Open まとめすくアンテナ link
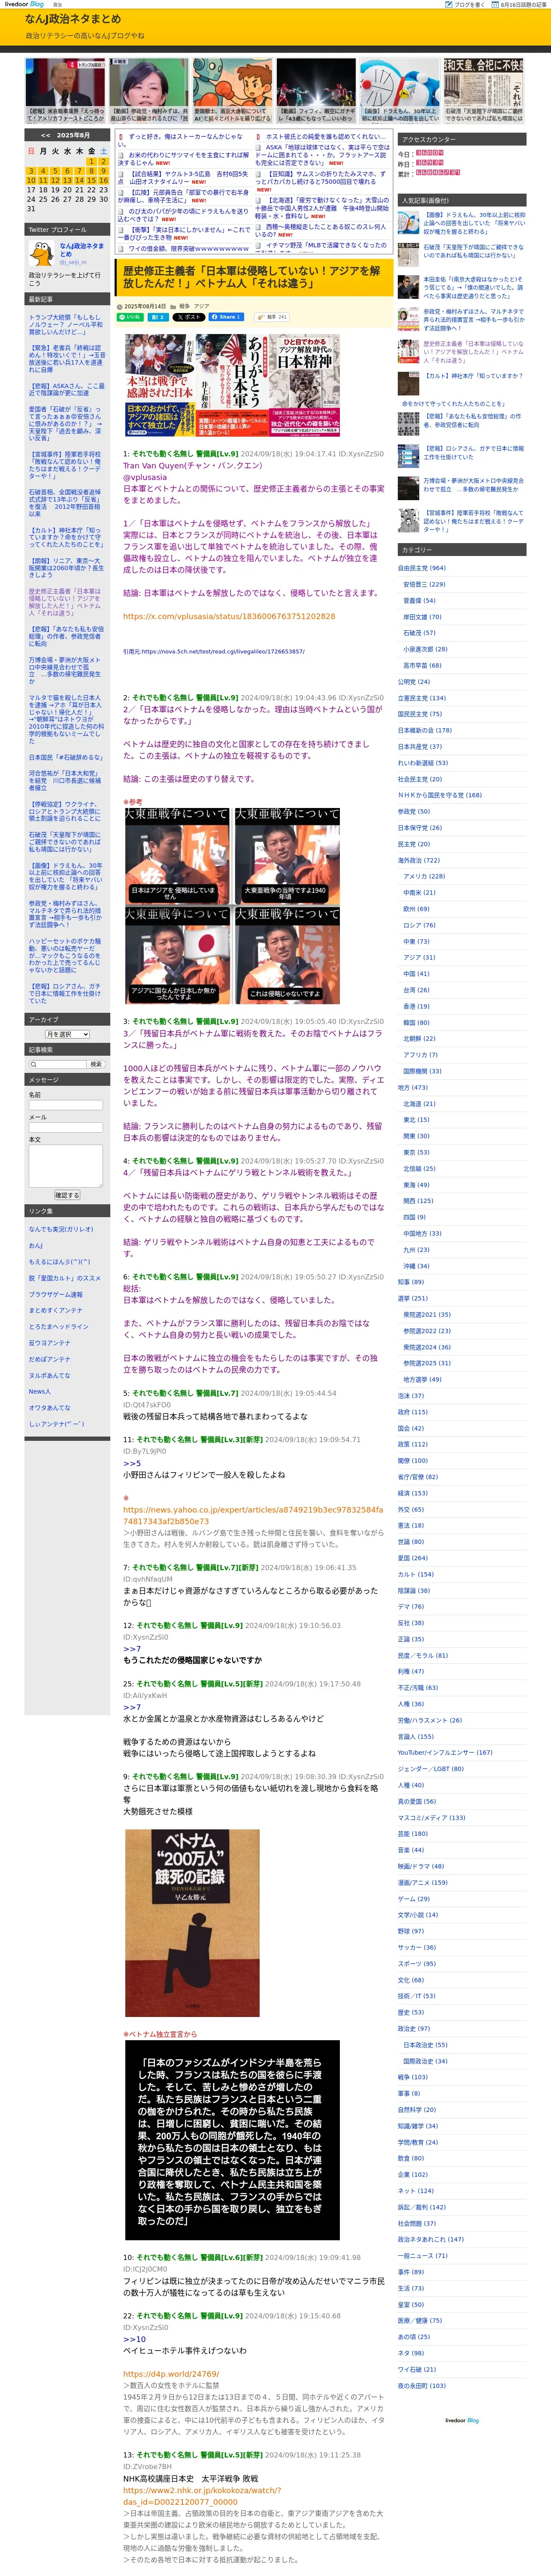This screenshot has width=551, height=2576. pos(56,1310)
